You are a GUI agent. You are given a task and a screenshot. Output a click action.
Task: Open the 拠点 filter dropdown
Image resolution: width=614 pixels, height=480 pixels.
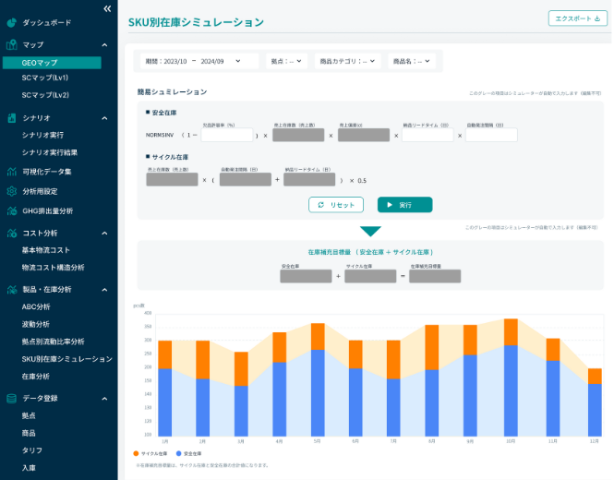point(286,61)
